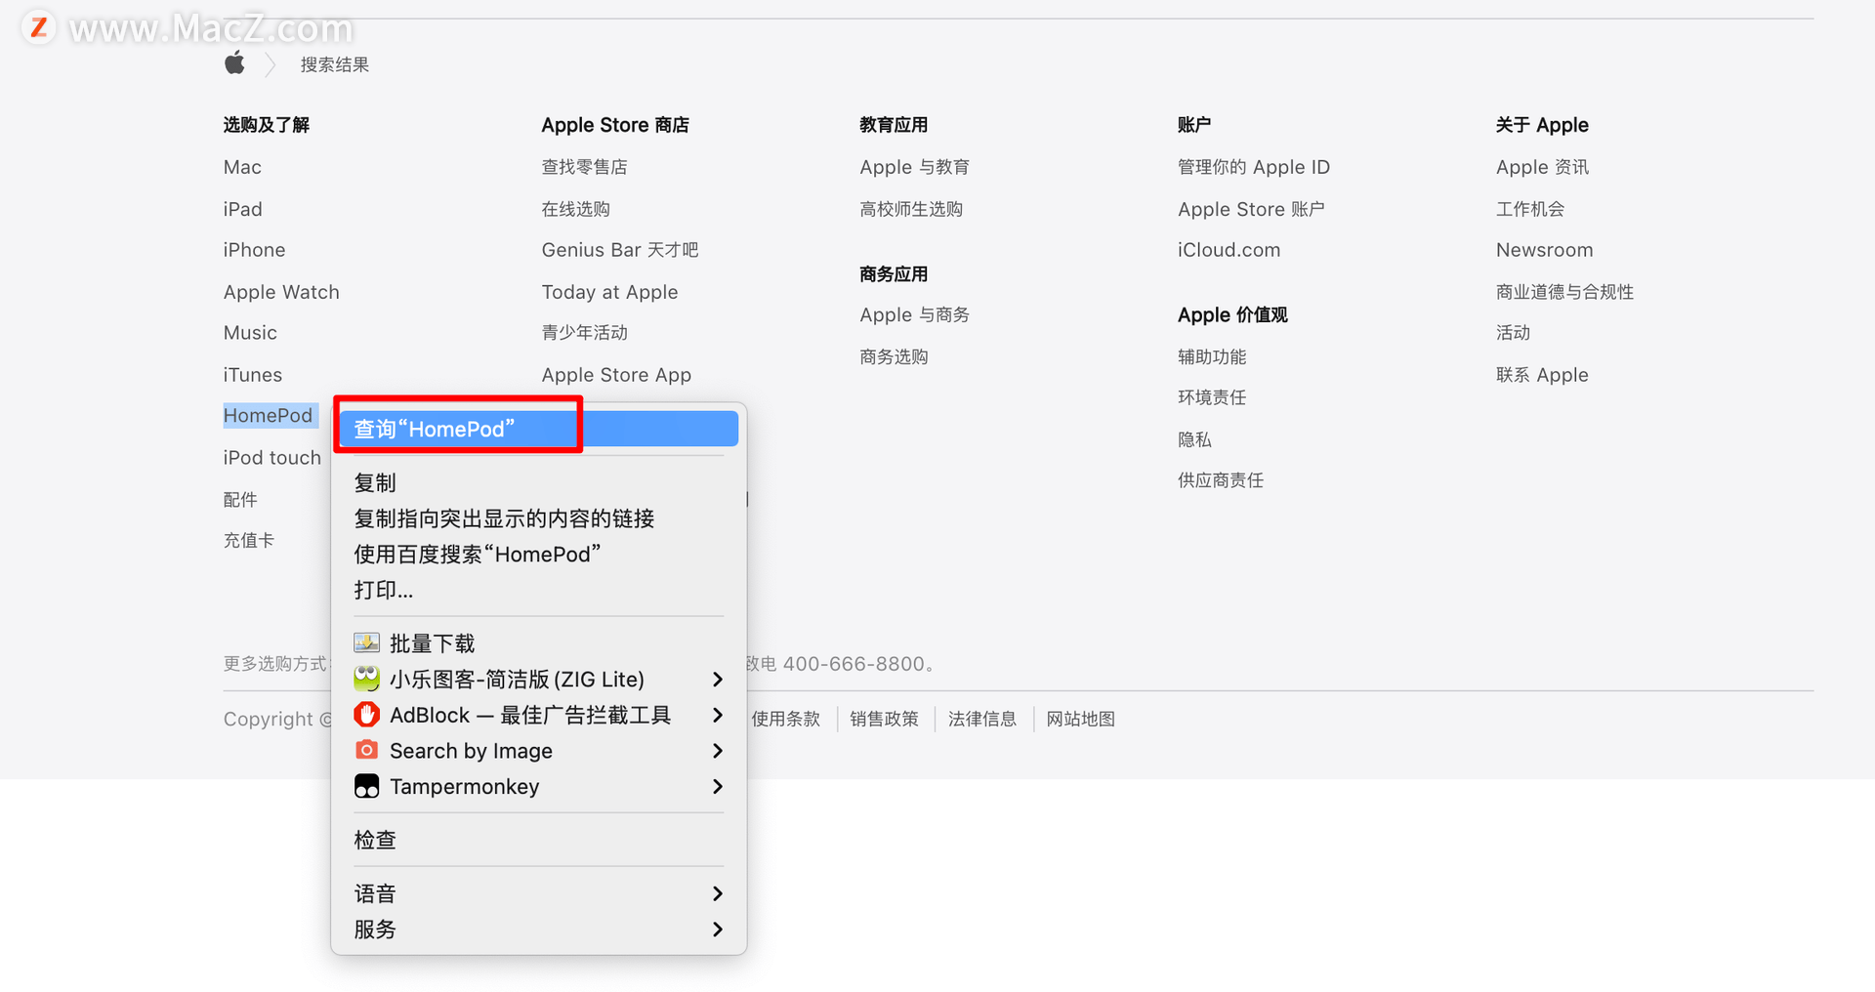Expand the 服务 submenu arrow
The height and width of the screenshot is (992, 1875).
tap(718, 929)
